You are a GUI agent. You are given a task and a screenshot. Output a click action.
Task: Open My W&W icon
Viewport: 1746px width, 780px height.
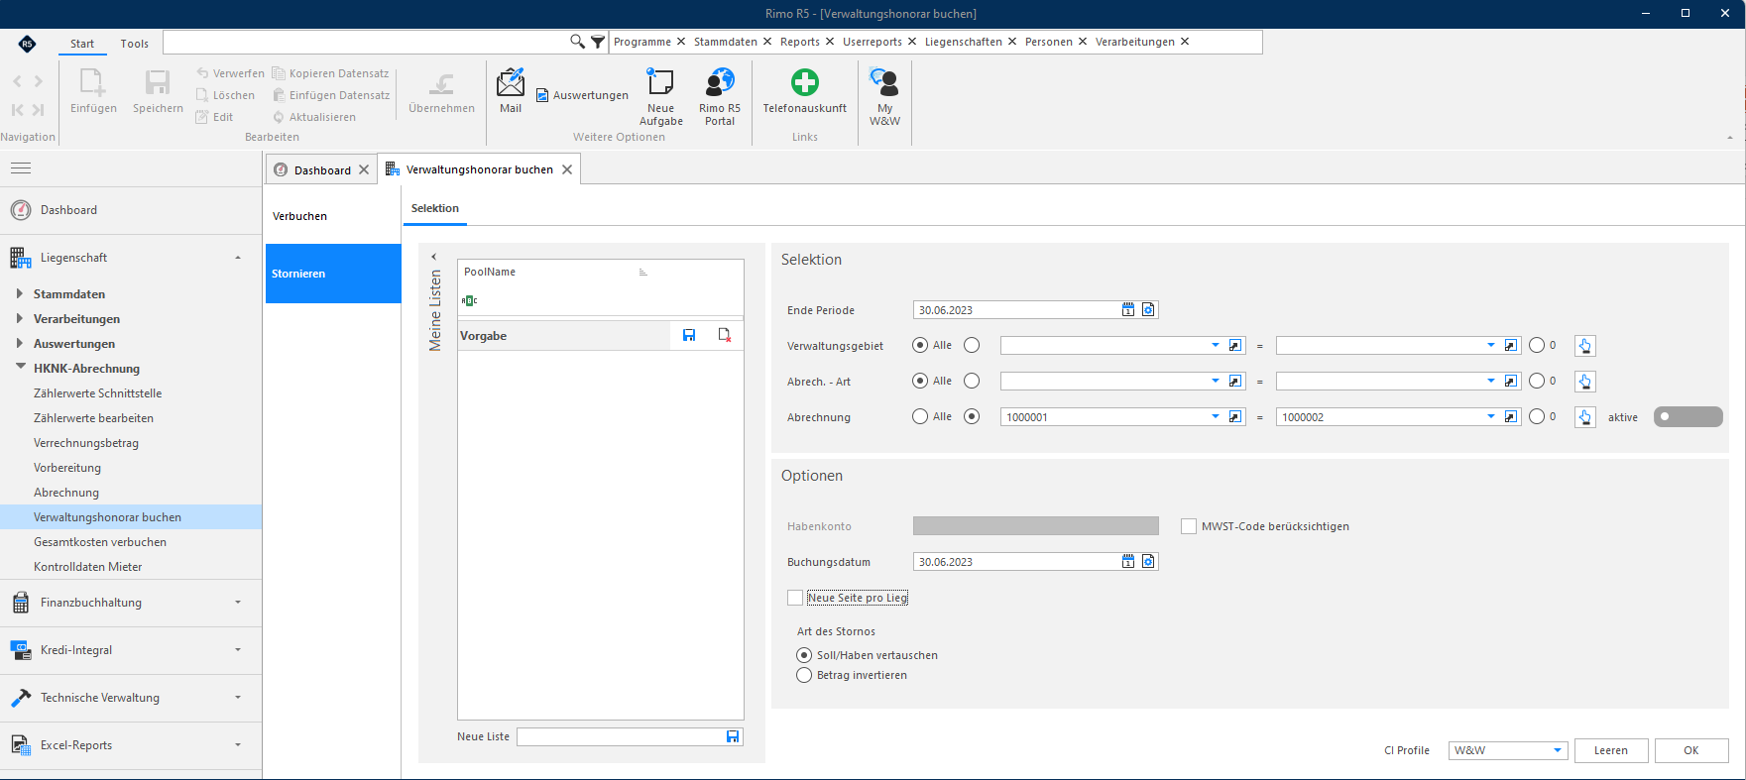884,81
